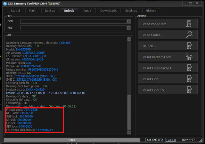Click IMEI 357220076688558 line
The height and width of the screenshot is (144, 205).
pyautogui.click(x=30, y=76)
